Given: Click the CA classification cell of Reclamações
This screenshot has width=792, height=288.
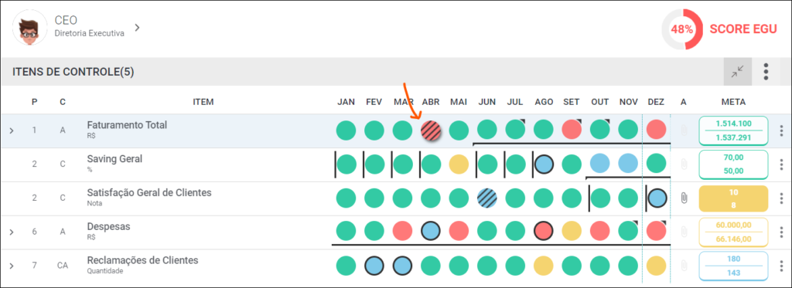Looking at the screenshot, I should [x=63, y=266].
